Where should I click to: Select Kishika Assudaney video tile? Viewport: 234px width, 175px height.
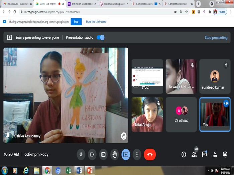point(66,95)
